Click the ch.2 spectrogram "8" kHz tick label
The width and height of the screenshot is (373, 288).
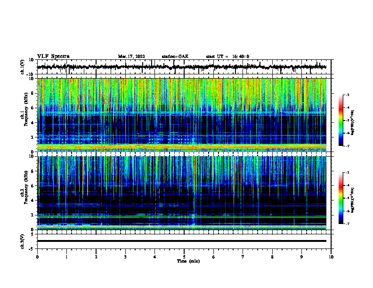click(x=33, y=171)
